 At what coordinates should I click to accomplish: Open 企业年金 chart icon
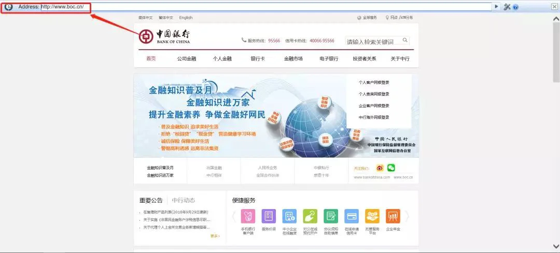tap(393, 216)
